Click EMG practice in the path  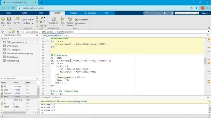(47, 32)
